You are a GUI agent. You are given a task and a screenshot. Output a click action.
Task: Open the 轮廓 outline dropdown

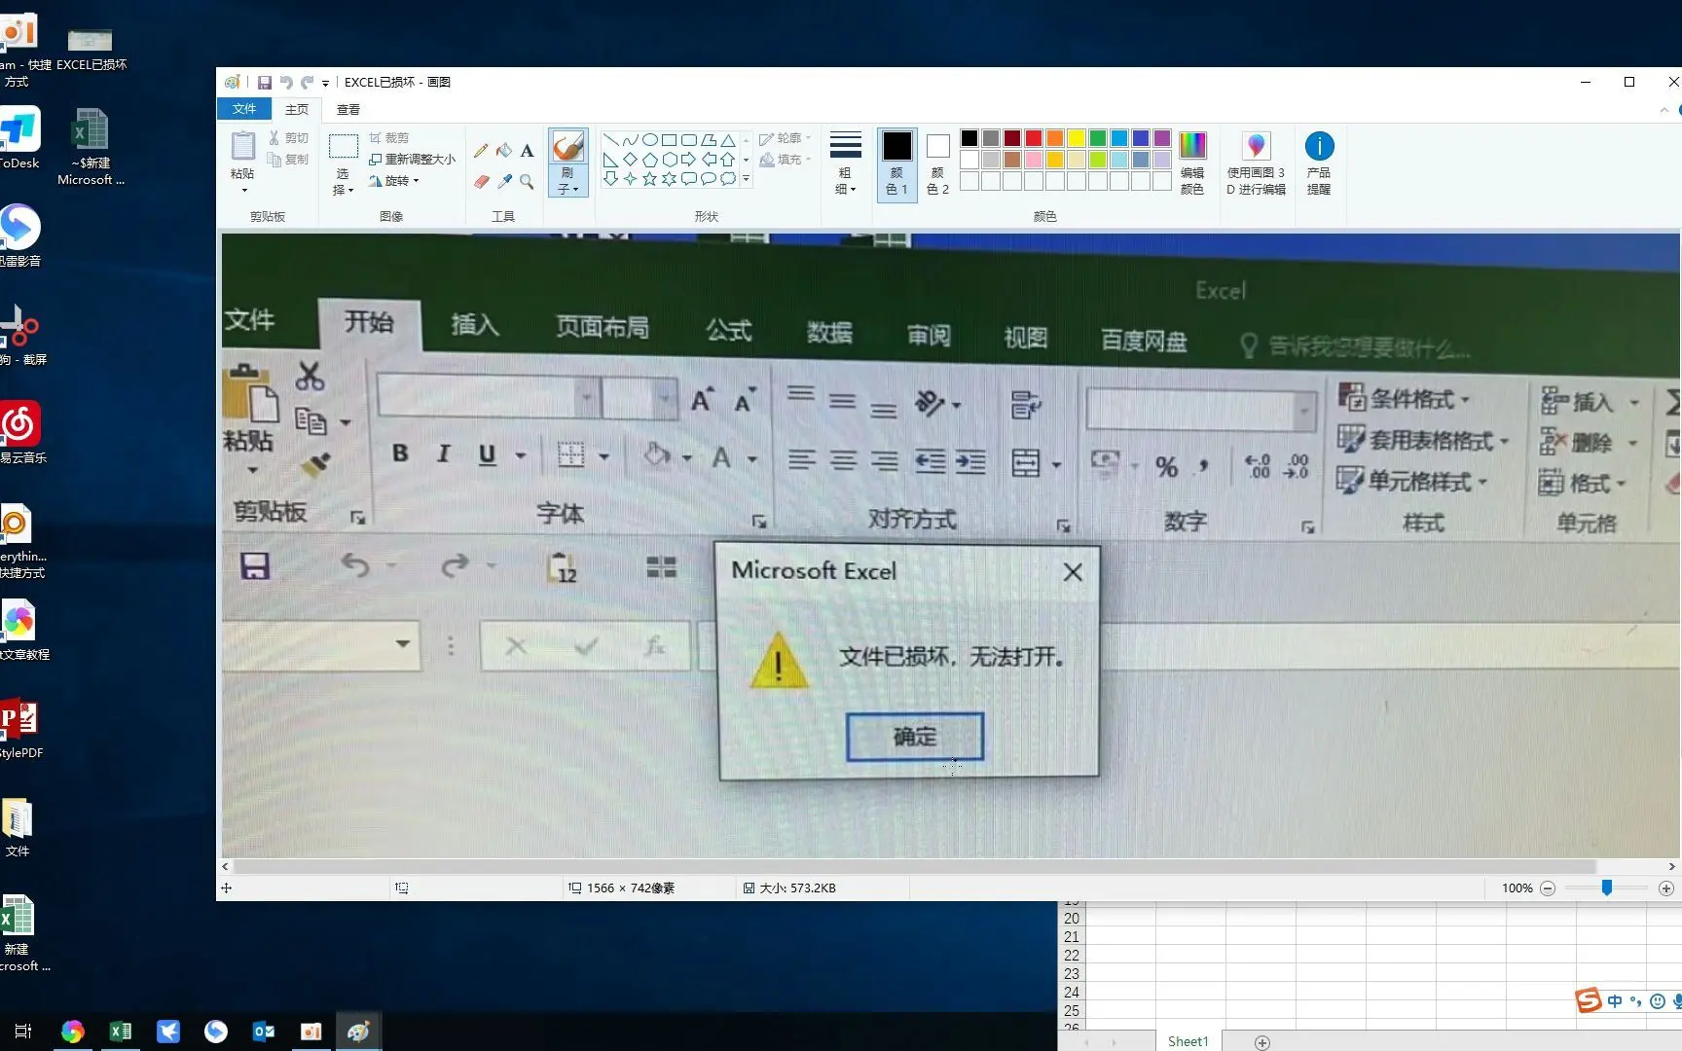pyautogui.click(x=786, y=138)
